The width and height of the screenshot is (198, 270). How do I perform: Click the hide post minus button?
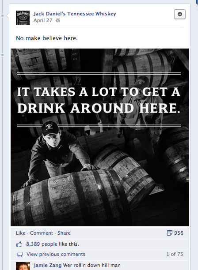[x=180, y=14]
